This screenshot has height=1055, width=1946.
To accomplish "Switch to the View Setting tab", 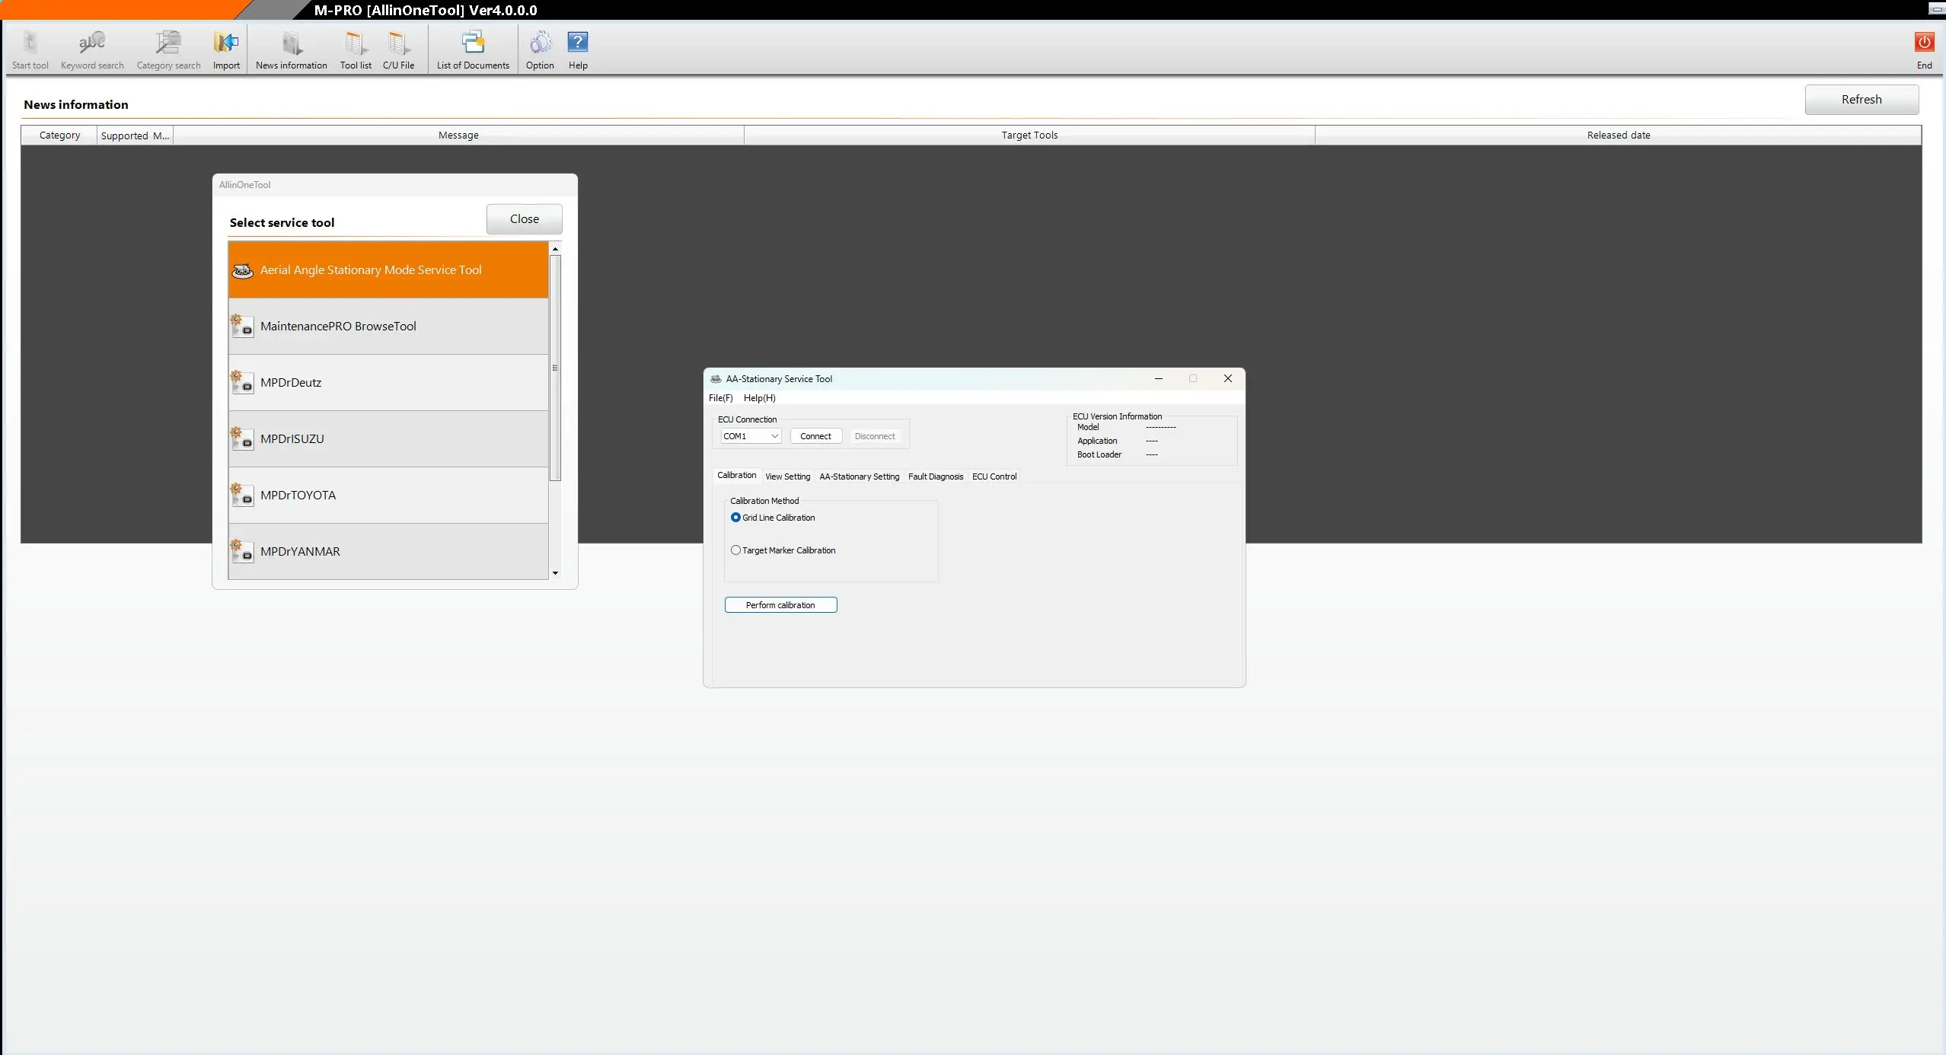I will [x=787, y=477].
